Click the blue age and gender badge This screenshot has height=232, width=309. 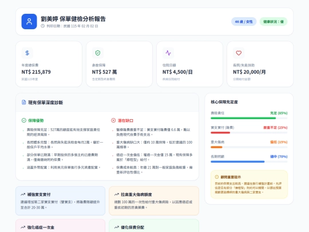tap(244, 22)
